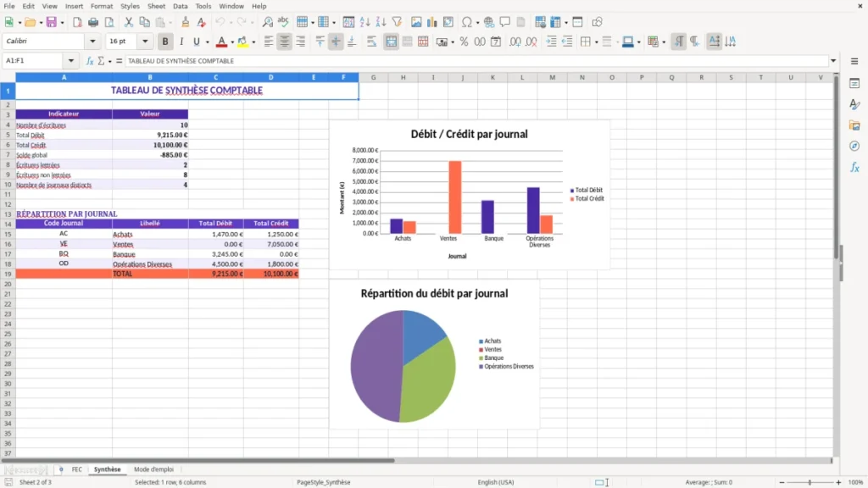Select Clone Formatting paintbrush
The image size is (868, 488).
[x=186, y=22]
